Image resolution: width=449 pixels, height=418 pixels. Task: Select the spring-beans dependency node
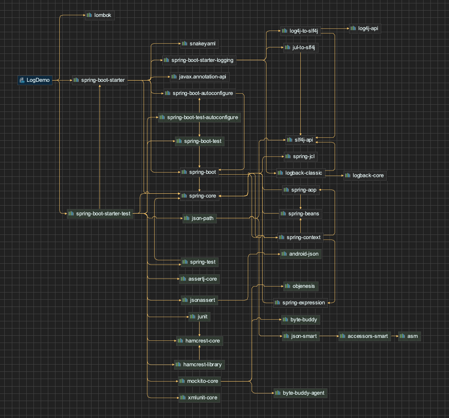point(301,214)
